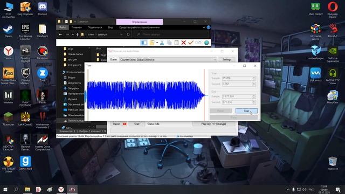The height and width of the screenshot is (194, 345).
Task: Open the ManyCam desktop icon
Action: (333, 97)
